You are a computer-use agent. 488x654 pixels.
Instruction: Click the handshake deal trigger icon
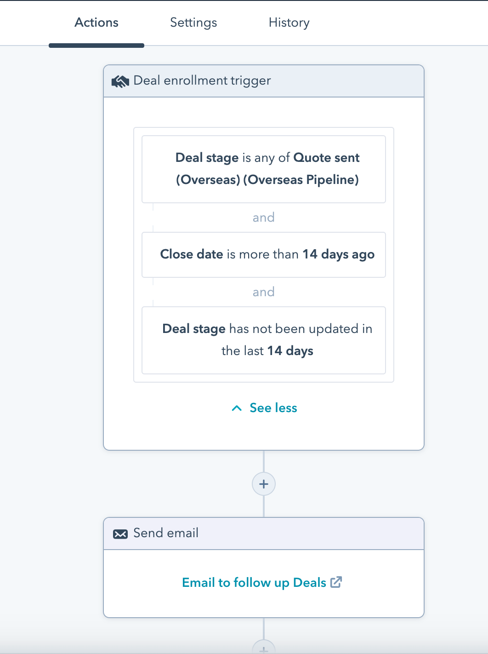120,82
